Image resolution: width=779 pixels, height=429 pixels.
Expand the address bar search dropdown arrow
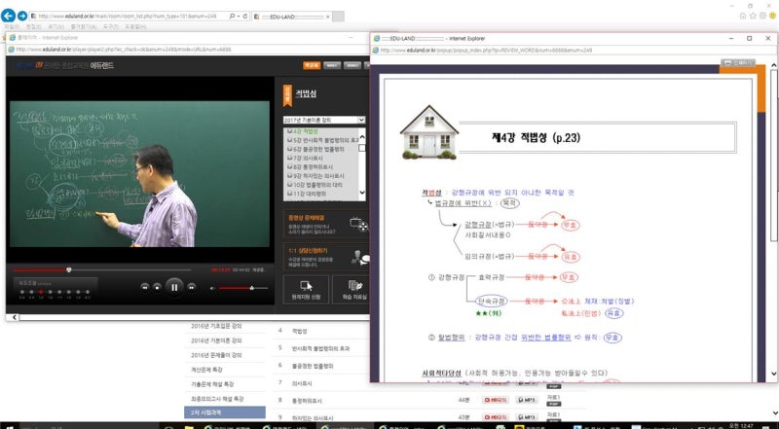pyautogui.click(x=239, y=17)
